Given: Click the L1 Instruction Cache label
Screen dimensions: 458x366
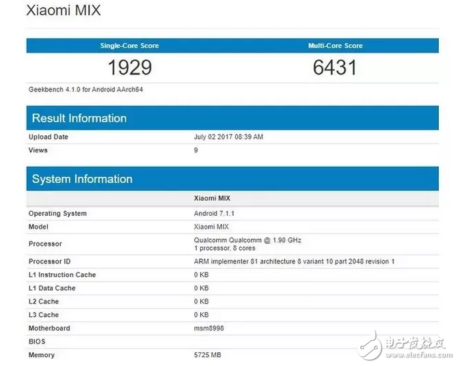Looking at the screenshot, I should pos(62,274).
